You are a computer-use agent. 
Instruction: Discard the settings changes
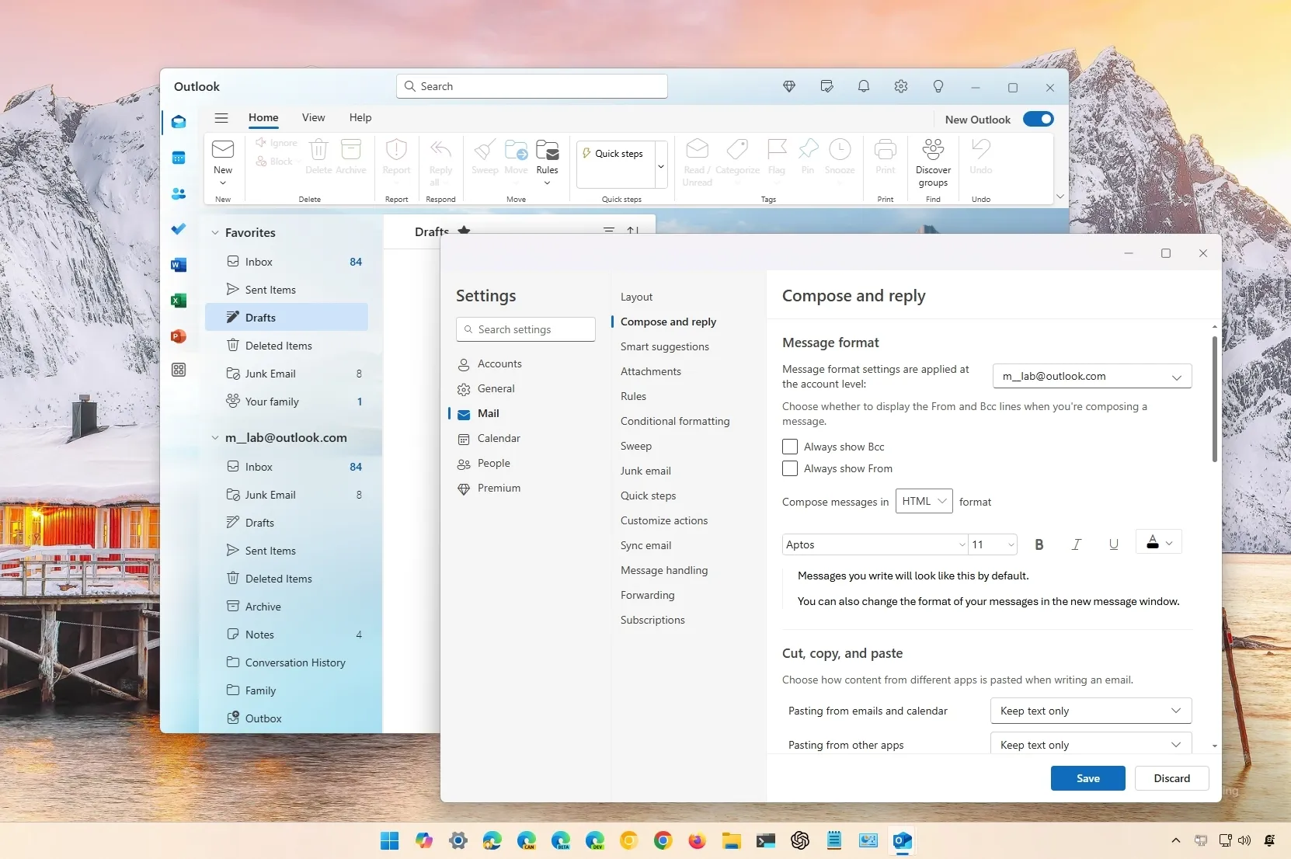1171,778
